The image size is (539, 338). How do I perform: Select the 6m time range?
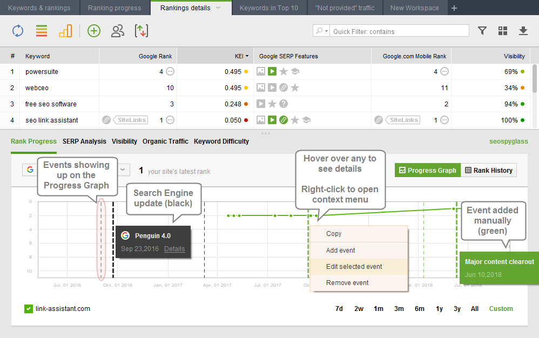point(420,309)
